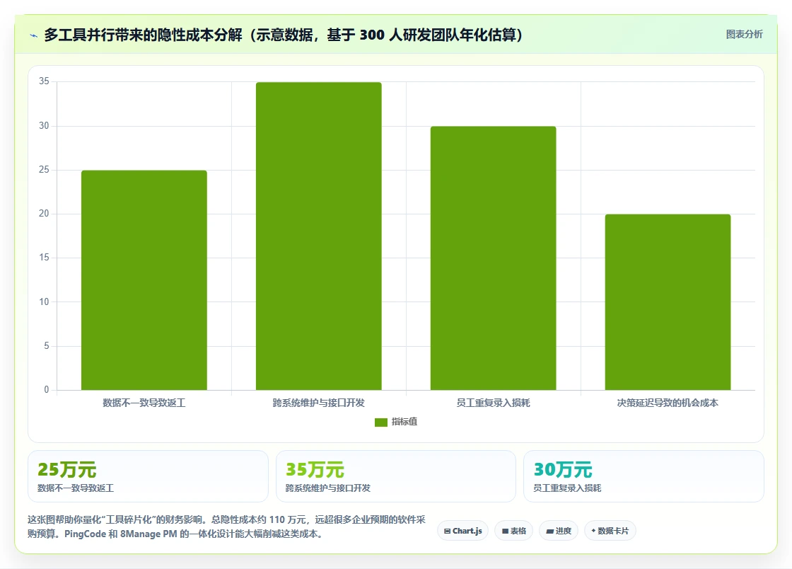The height and width of the screenshot is (569, 792).
Task: Click the y-axis value 35
Action: click(x=44, y=81)
